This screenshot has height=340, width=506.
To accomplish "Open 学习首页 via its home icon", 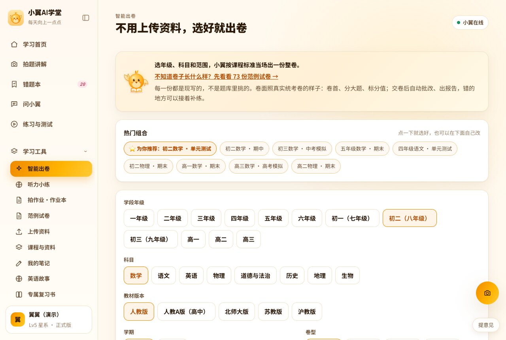I will [x=14, y=44].
